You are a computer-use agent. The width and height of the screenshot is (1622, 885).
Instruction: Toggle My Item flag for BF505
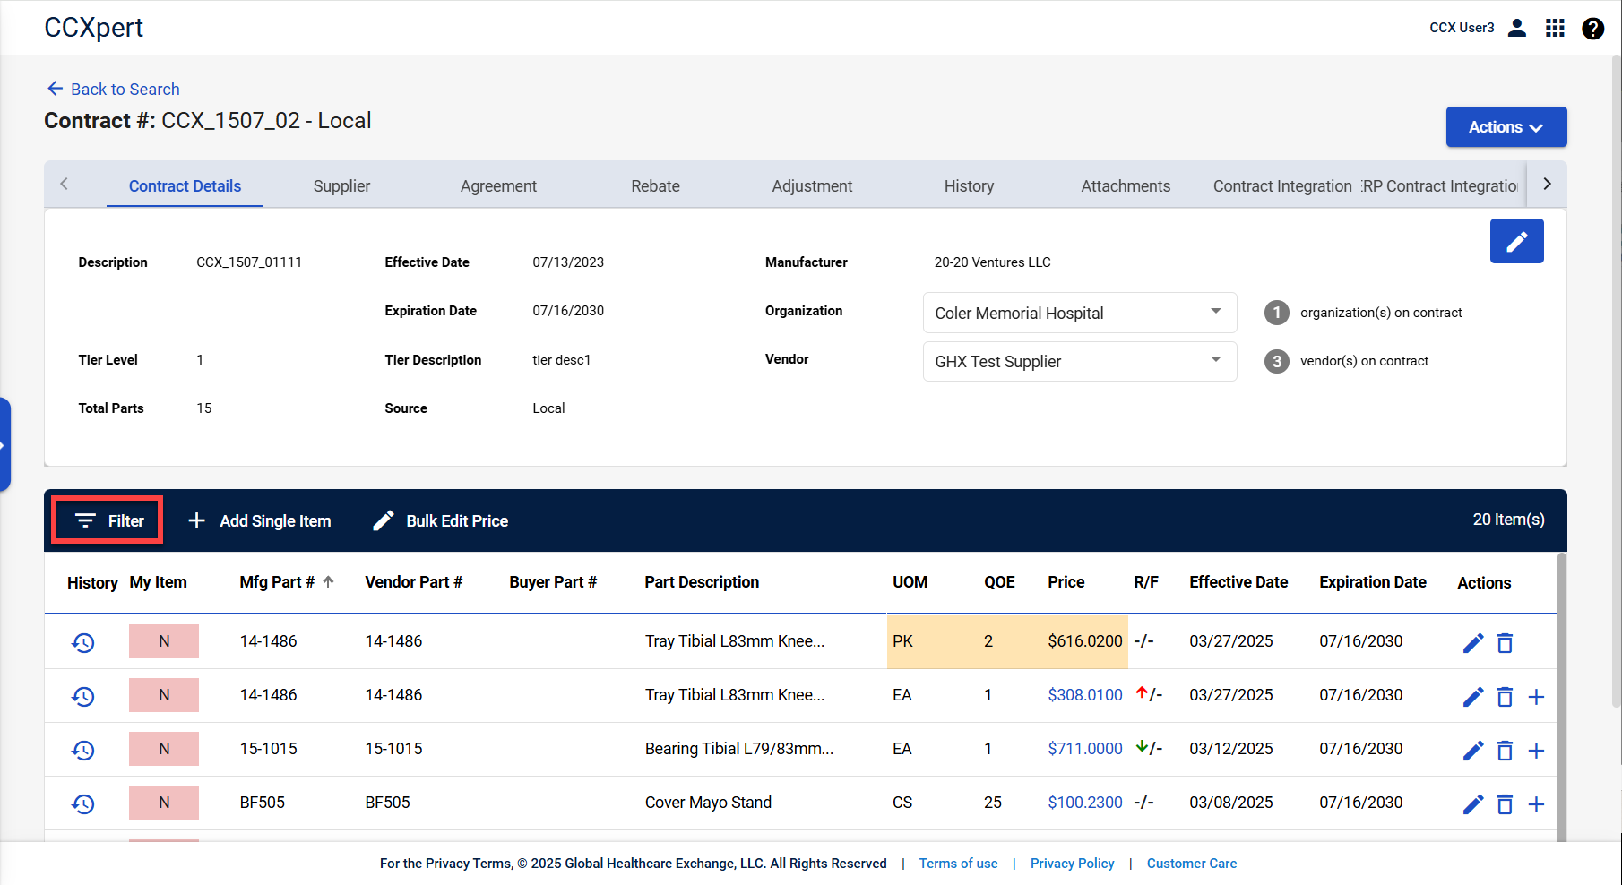[x=164, y=803]
